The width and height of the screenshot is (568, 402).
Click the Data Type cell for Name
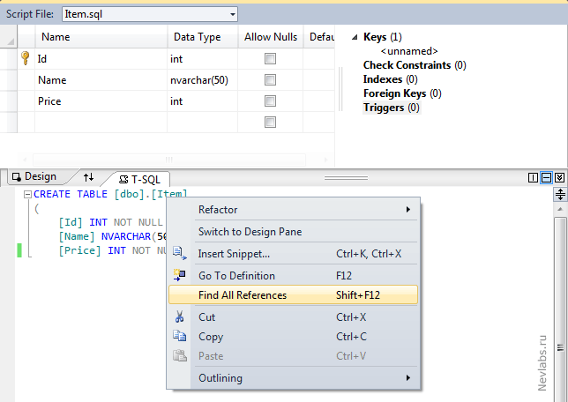[202, 80]
